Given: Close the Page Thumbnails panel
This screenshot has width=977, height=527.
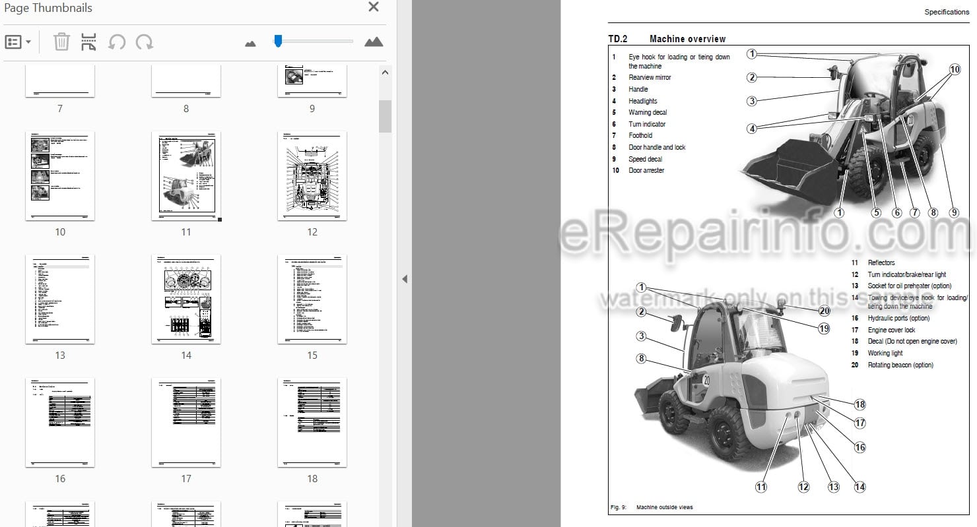Looking at the screenshot, I should click(x=374, y=7).
